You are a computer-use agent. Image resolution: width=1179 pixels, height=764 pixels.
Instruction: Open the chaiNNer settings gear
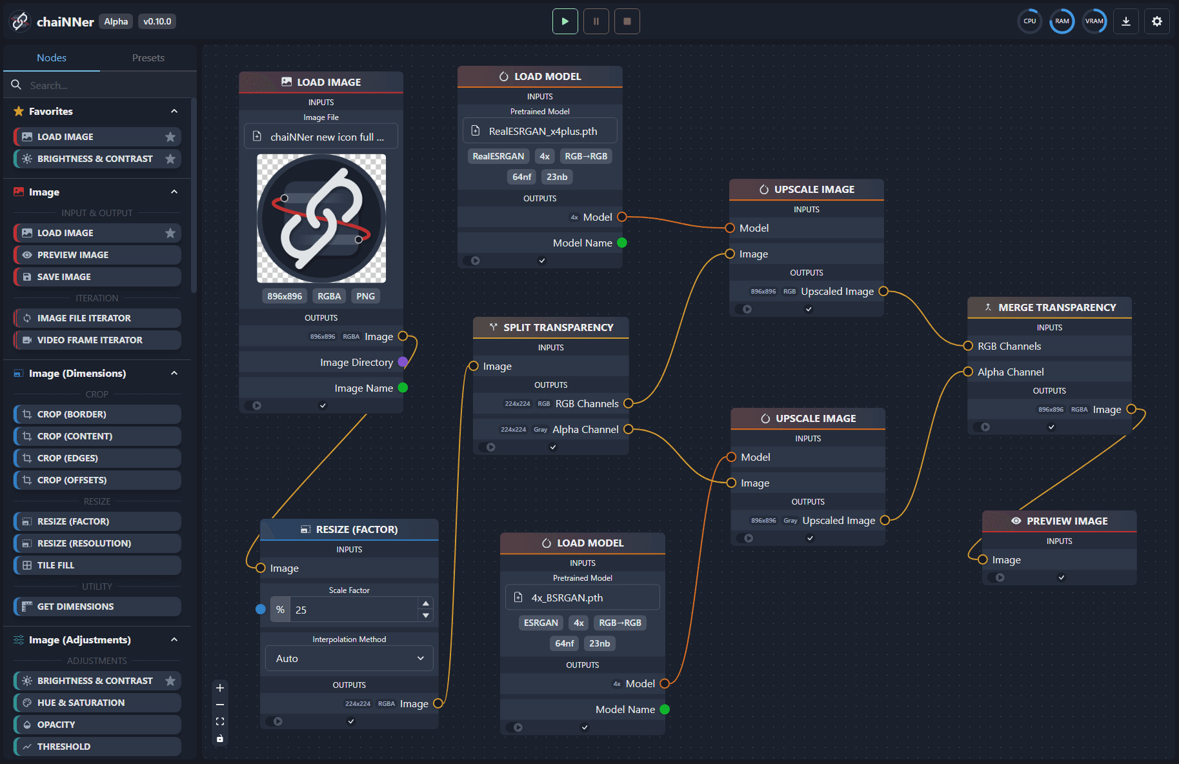pyautogui.click(x=1156, y=21)
